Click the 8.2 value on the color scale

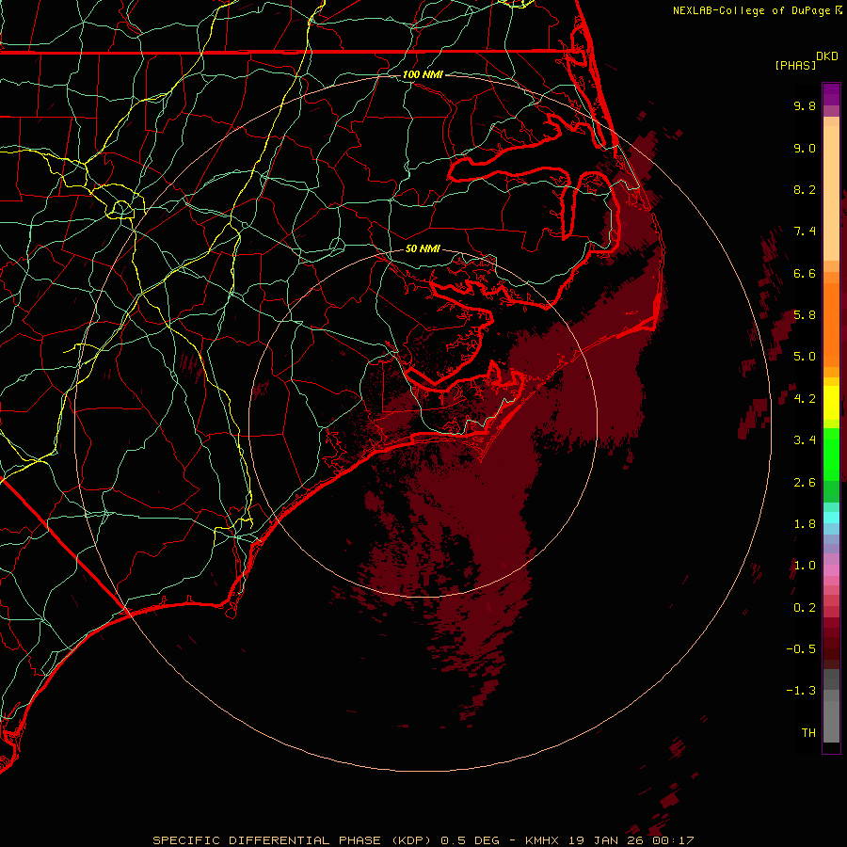pos(805,189)
